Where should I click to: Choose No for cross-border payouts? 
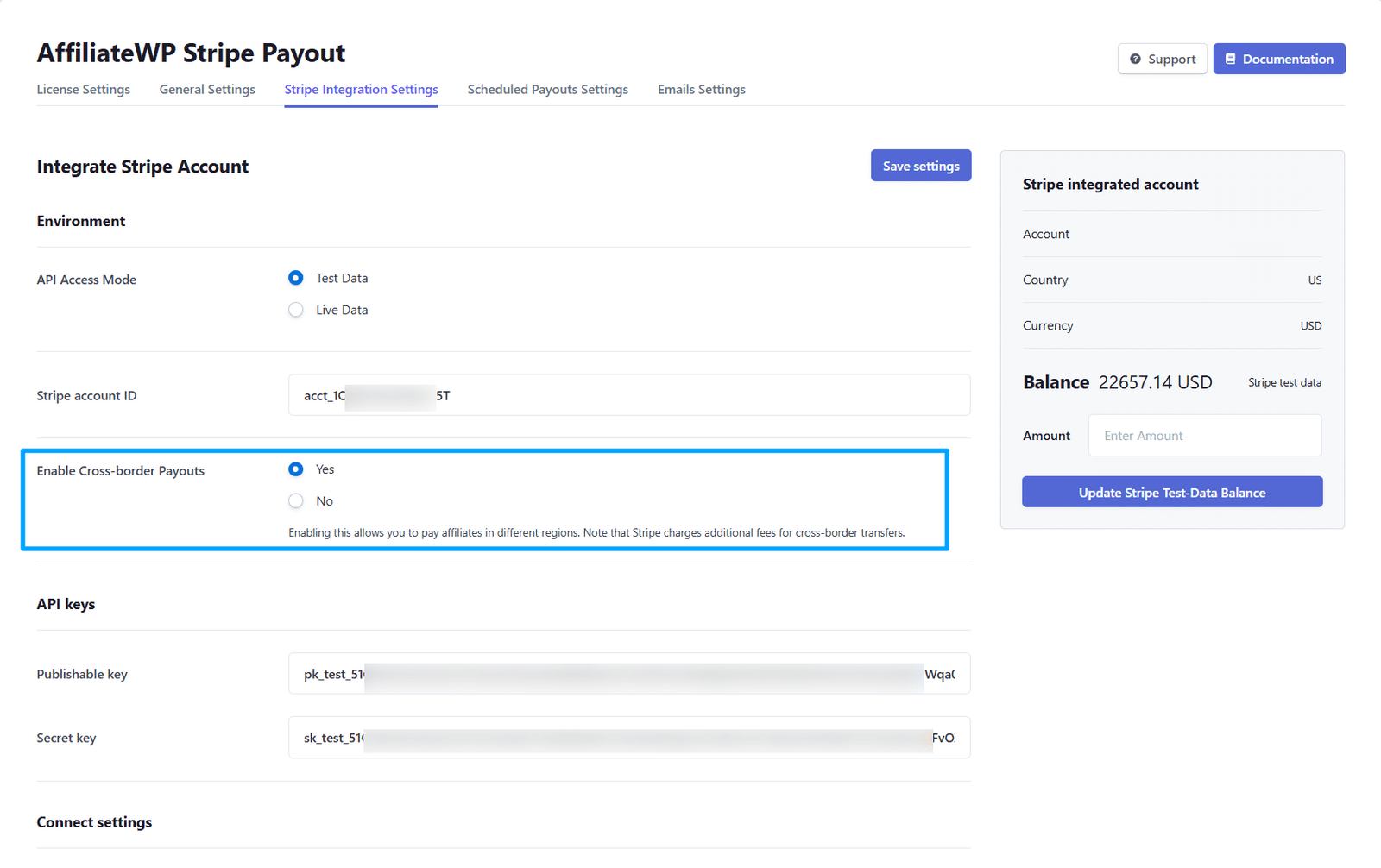tap(296, 501)
